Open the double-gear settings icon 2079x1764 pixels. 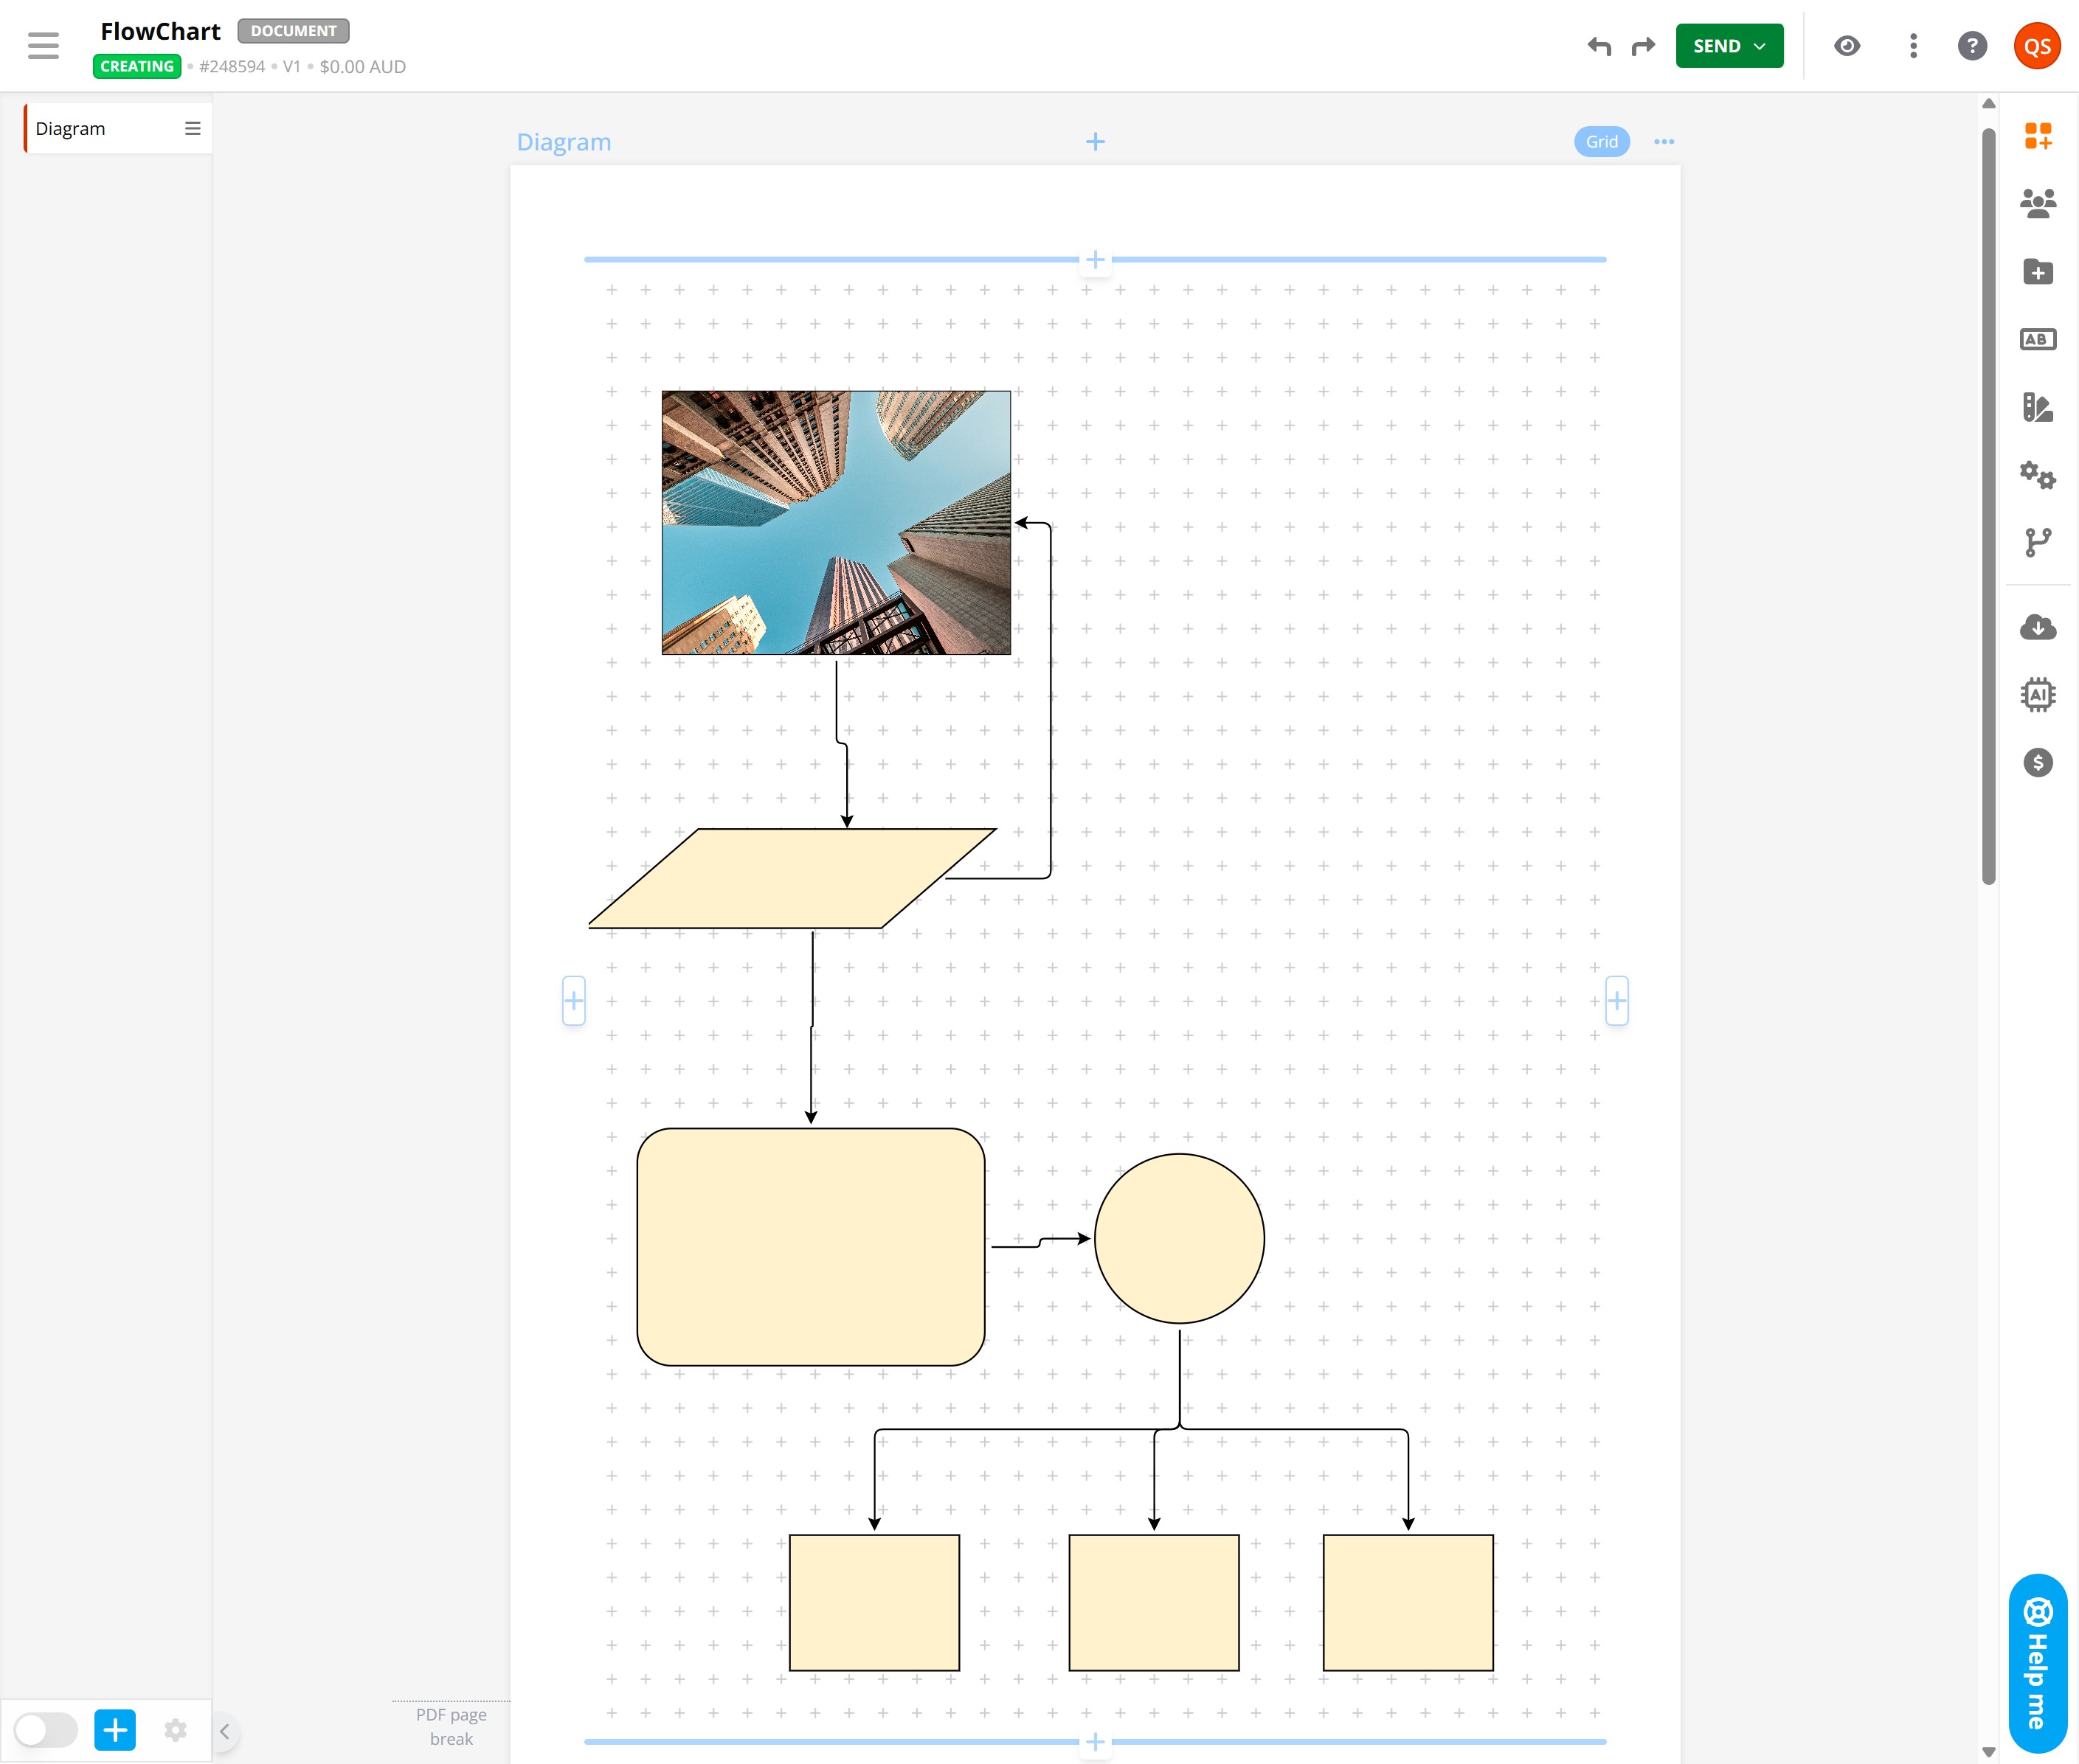coord(2037,475)
